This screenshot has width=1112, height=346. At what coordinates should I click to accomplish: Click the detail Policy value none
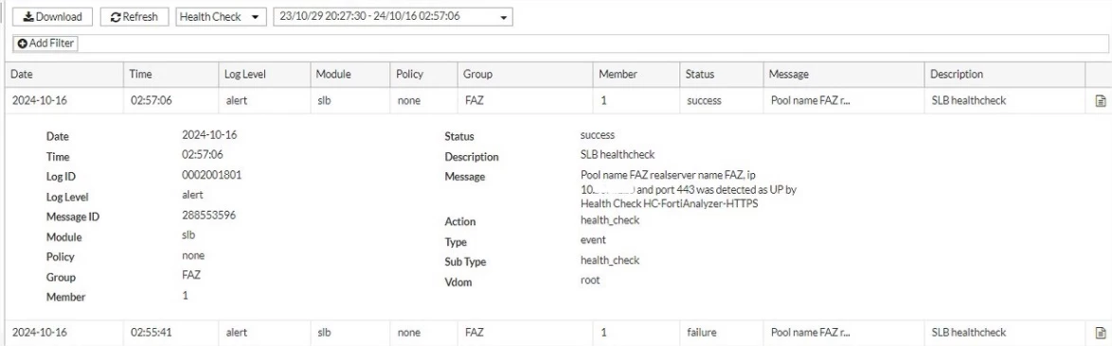click(x=193, y=255)
